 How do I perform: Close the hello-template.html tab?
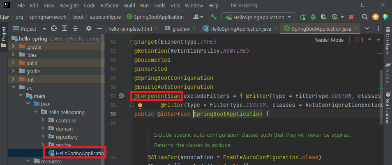coord(157,29)
